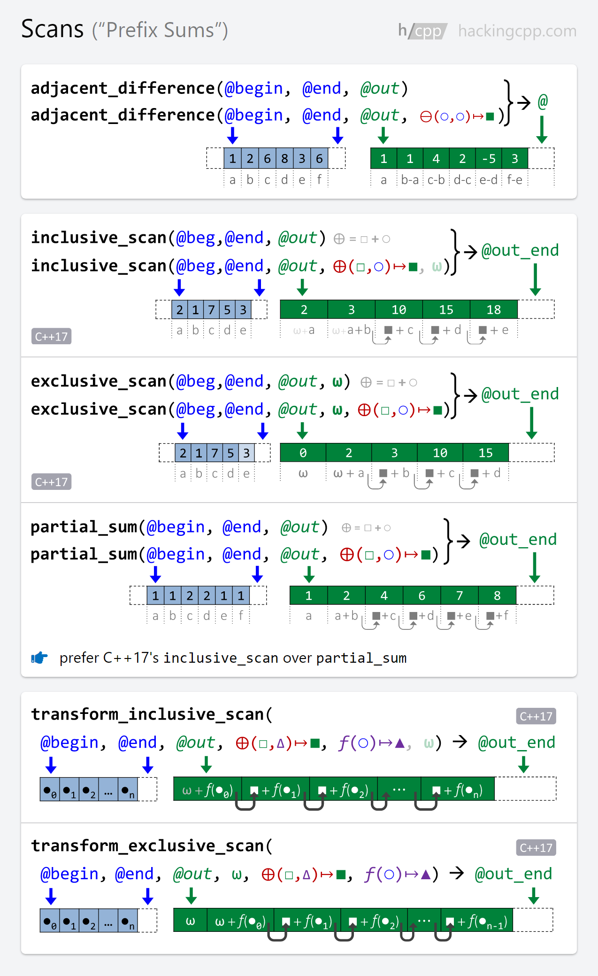Click the pointing hand tip icon

pyautogui.click(x=39, y=658)
